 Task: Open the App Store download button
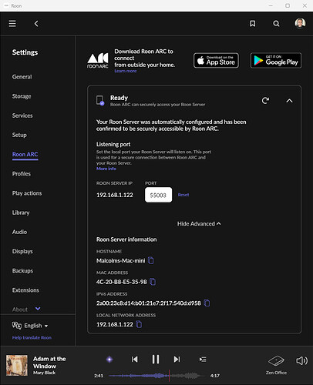point(216,60)
